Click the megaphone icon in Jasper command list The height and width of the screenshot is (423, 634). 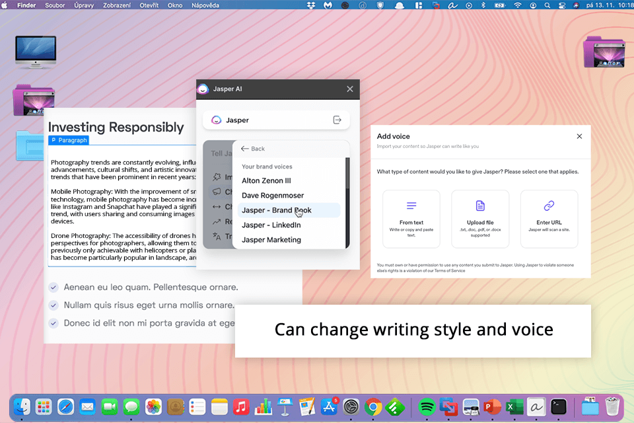[x=217, y=192]
